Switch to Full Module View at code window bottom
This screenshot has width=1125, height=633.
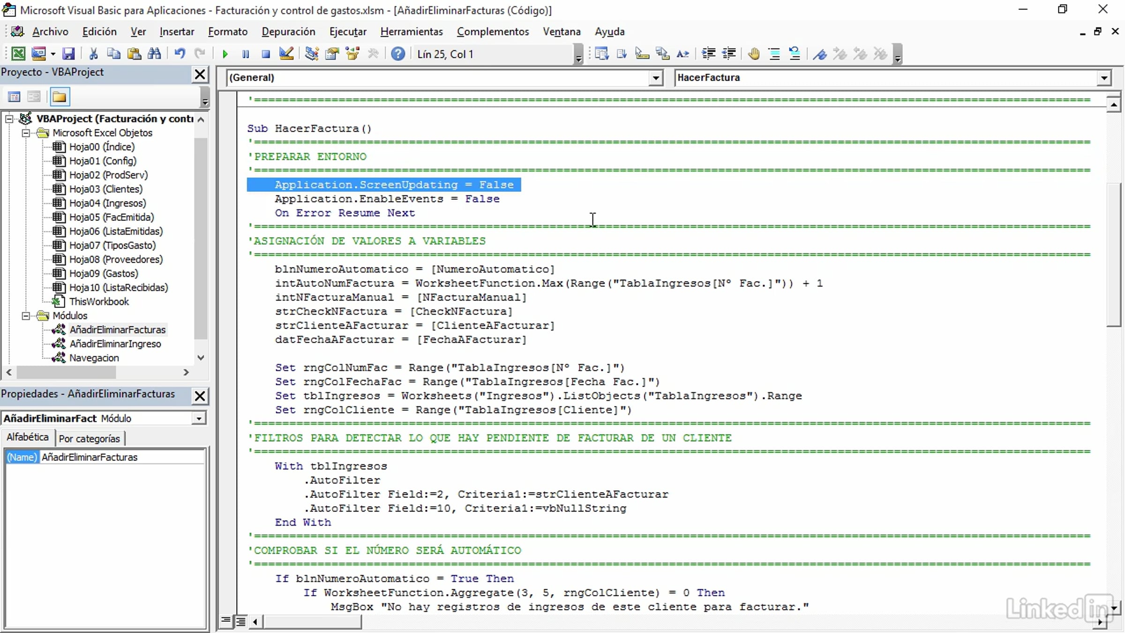[x=240, y=621]
